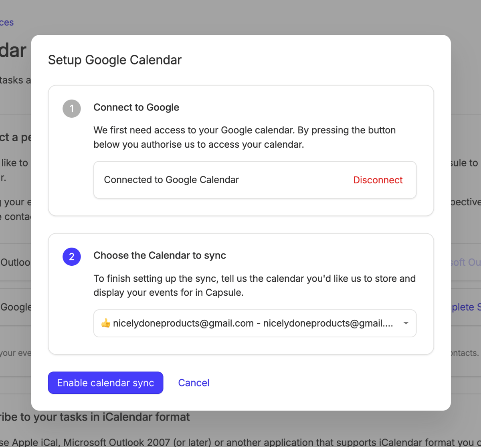Click the blue numbered badge in the second section
481x447 pixels.
click(x=71, y=257)
